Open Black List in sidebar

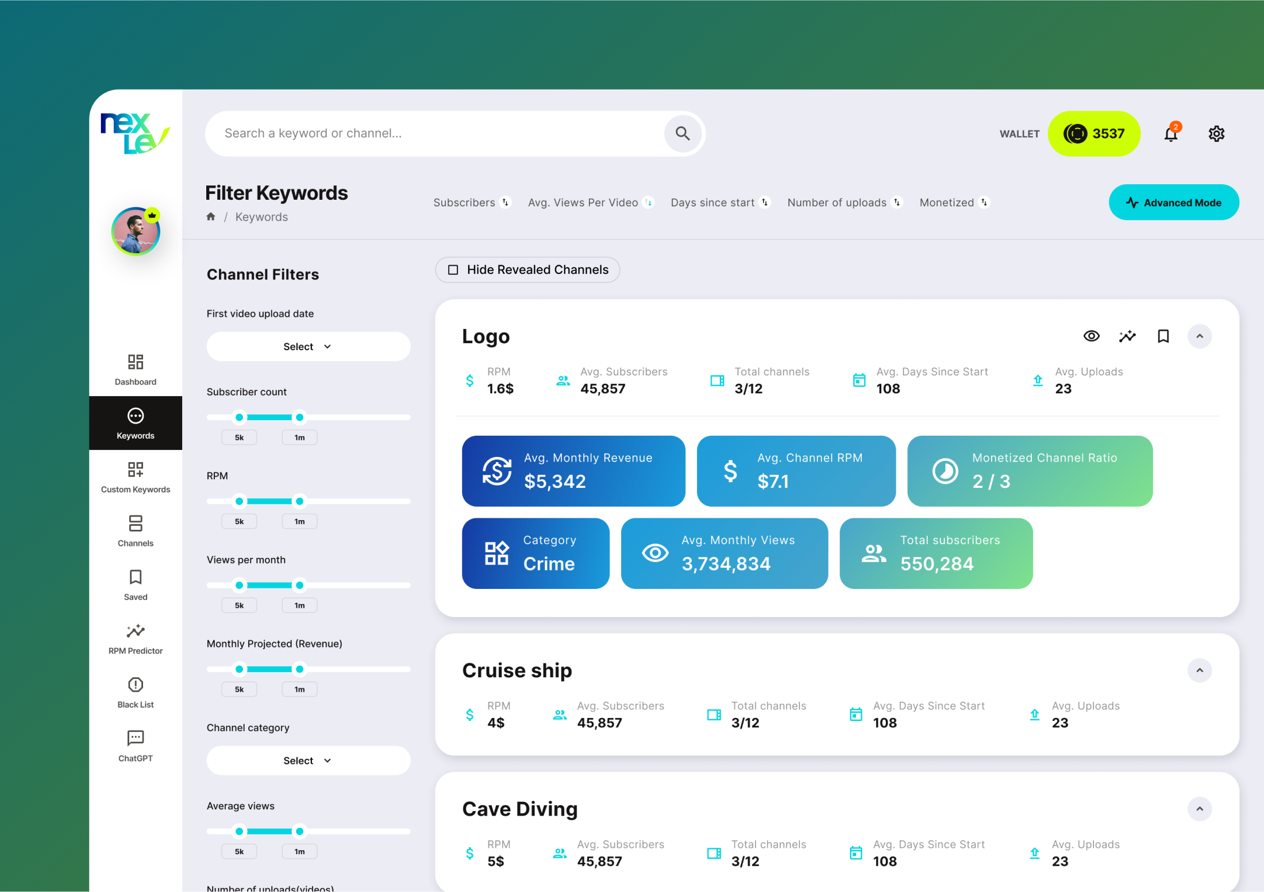click(136, 692)
